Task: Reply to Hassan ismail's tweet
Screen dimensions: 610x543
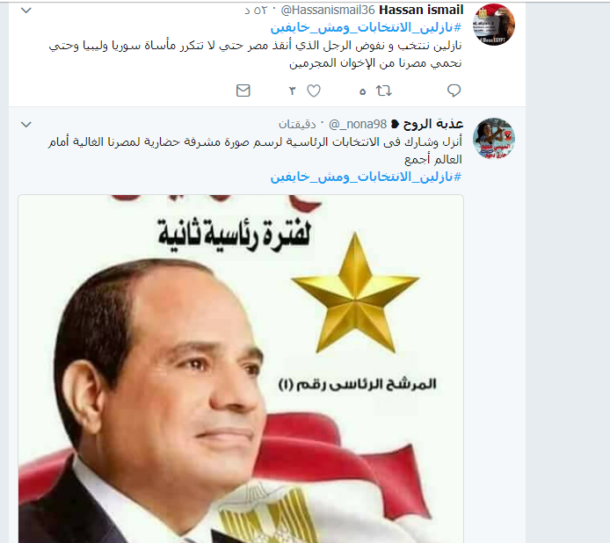Action: pos(454,90)
